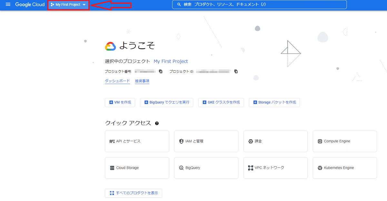The height and width of the screenshot is (201, 387).
Task: Click the plus icon on VM を作成
Action: pos(111,102)
